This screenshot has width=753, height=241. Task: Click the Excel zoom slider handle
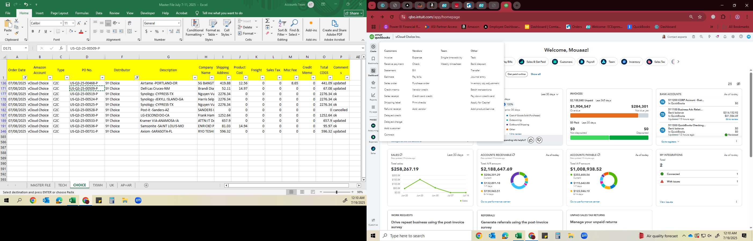[337, 192]
